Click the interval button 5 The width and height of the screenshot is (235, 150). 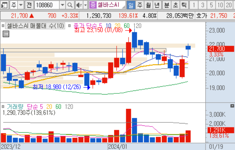pos(211,5)
